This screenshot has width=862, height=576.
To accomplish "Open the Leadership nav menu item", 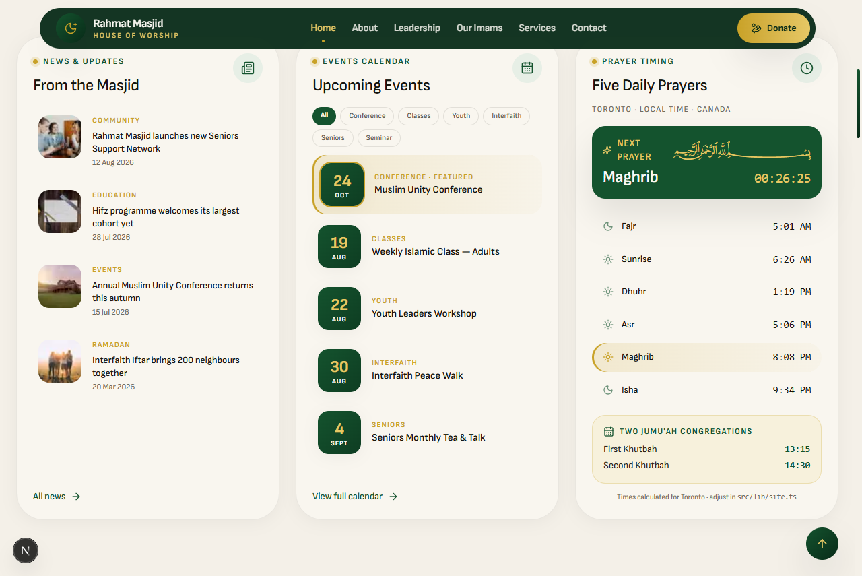I will [x=417, y=28].
